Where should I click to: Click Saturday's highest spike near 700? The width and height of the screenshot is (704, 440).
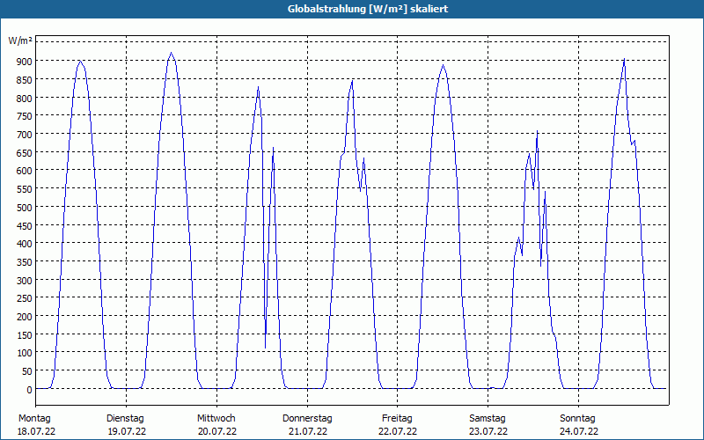click(x=537, y=131)
